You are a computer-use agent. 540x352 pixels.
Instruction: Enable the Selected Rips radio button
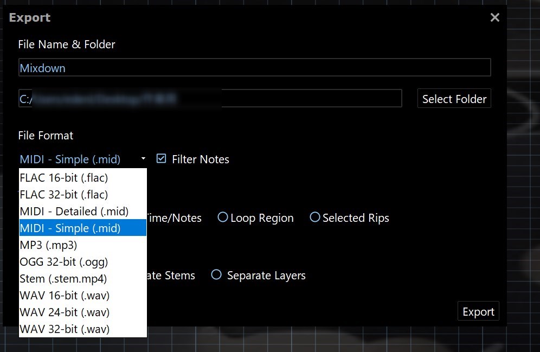point(315,217)
